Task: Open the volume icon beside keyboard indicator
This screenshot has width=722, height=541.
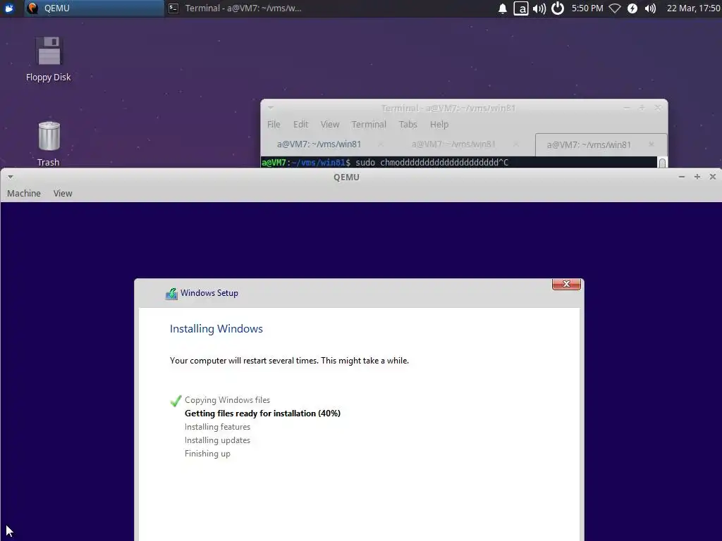Action: point(539,8)
